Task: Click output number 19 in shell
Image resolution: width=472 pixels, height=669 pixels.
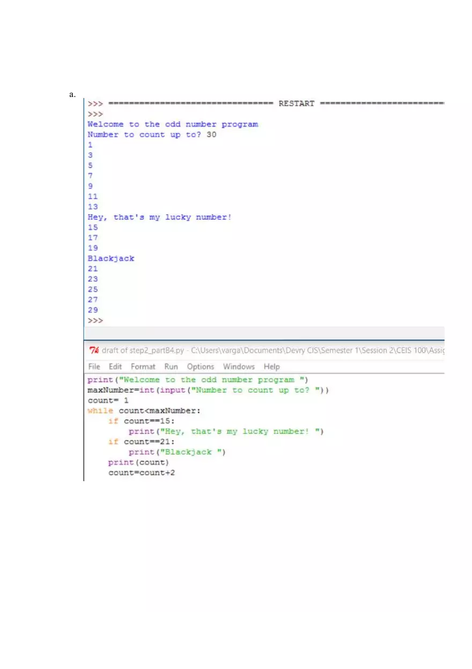Action: click(x=93, y=248)
